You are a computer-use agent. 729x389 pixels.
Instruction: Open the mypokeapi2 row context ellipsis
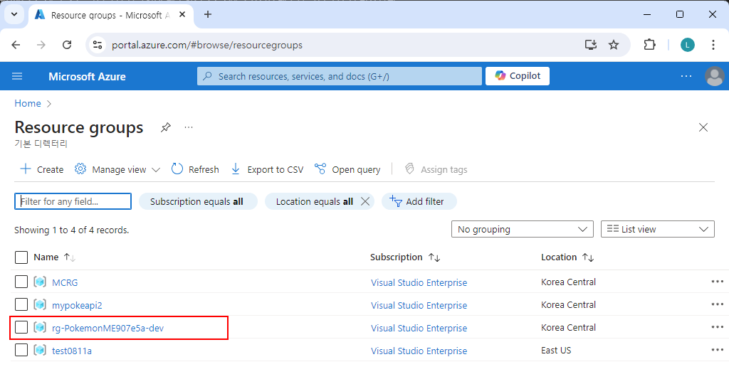tap(718, 304)
